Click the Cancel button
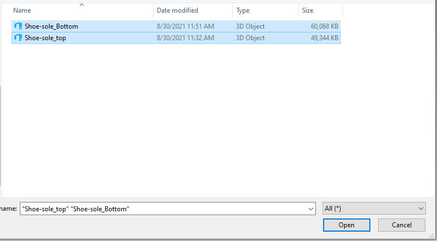 point(402,225)
